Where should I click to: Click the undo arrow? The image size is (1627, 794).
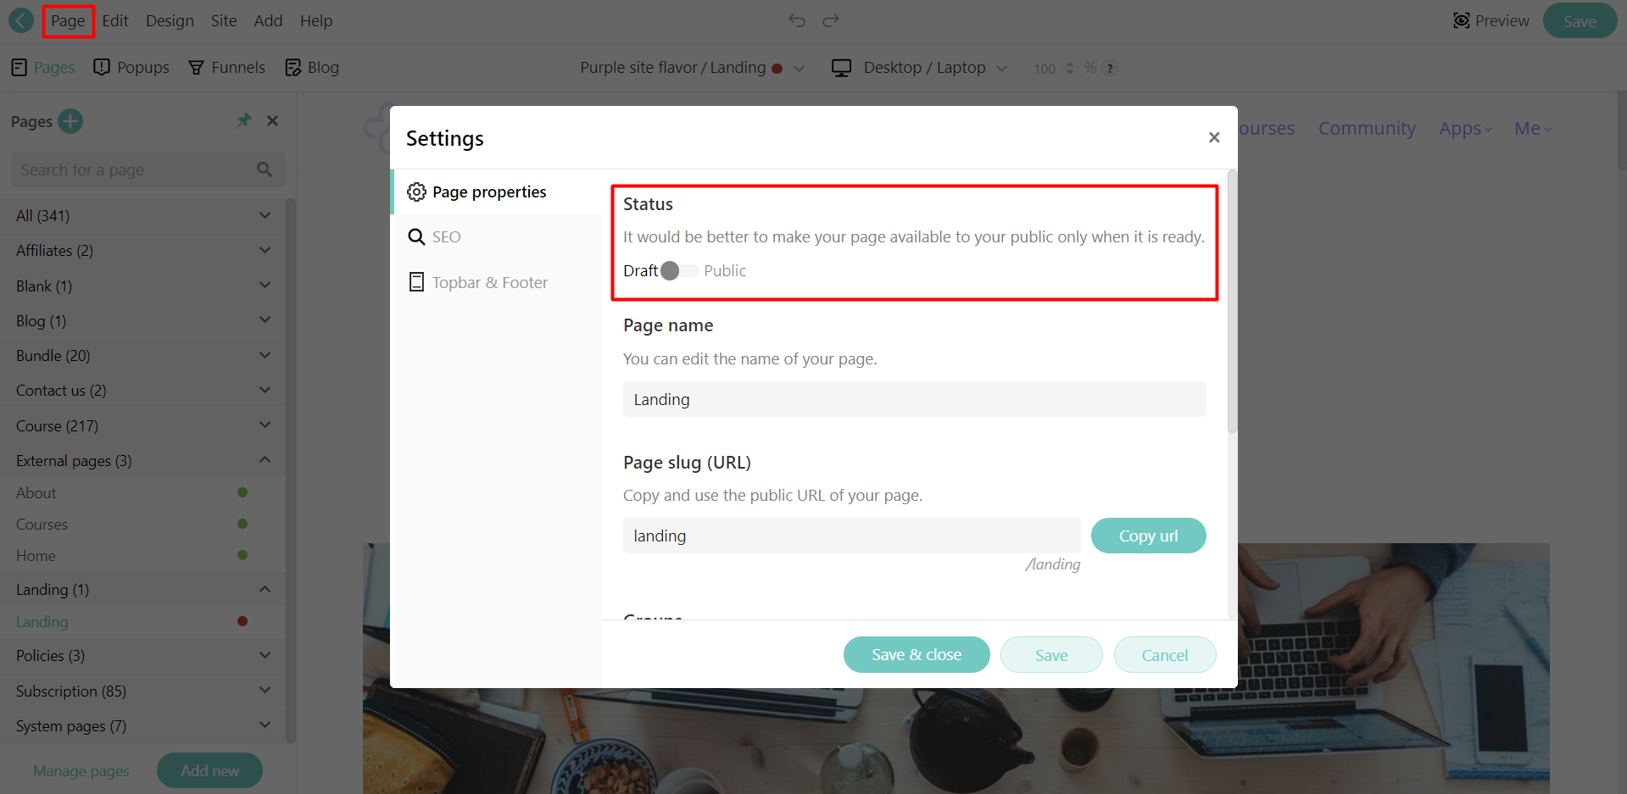796,19
